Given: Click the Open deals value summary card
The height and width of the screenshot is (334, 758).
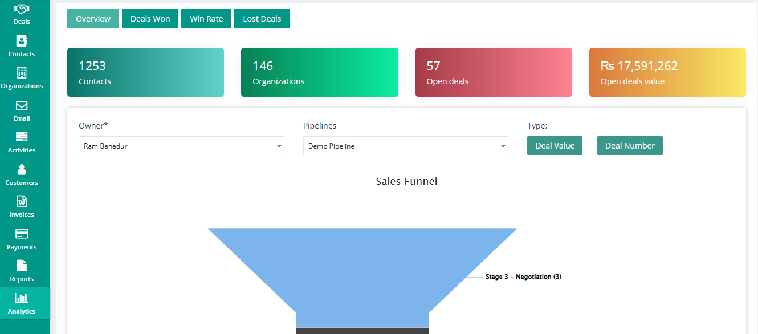Looking at the screenshot, I should click(x=667, y=72).
